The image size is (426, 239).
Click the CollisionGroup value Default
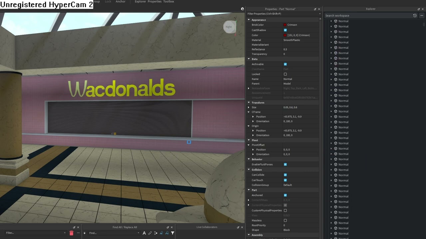click(x=288, y=185)
